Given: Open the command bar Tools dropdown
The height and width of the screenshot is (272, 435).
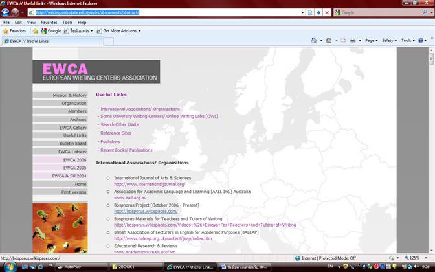Looking at the screenshot, I should [408, 41].
